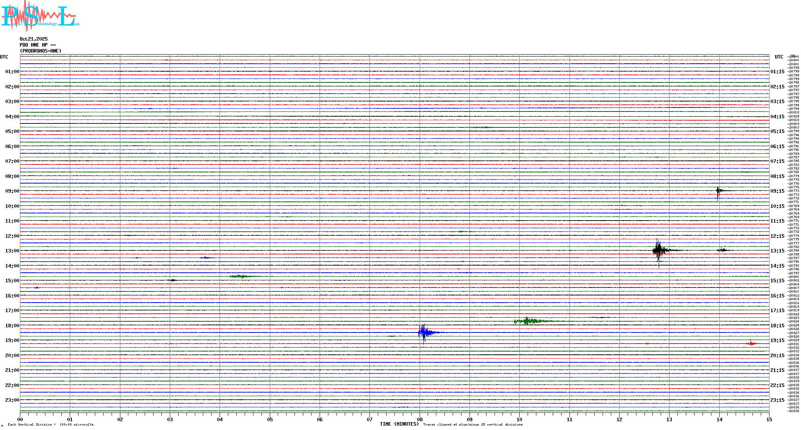Click minute marker 08 on bottom axis
Viewport: 801px width, 430px height.
click(420, 419)
